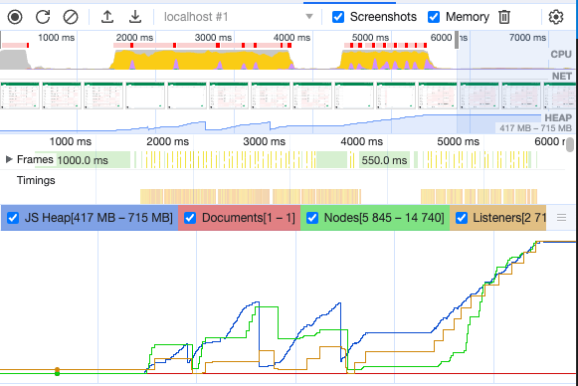
Task: Expand the Frames track
Action: pos(9,159)
